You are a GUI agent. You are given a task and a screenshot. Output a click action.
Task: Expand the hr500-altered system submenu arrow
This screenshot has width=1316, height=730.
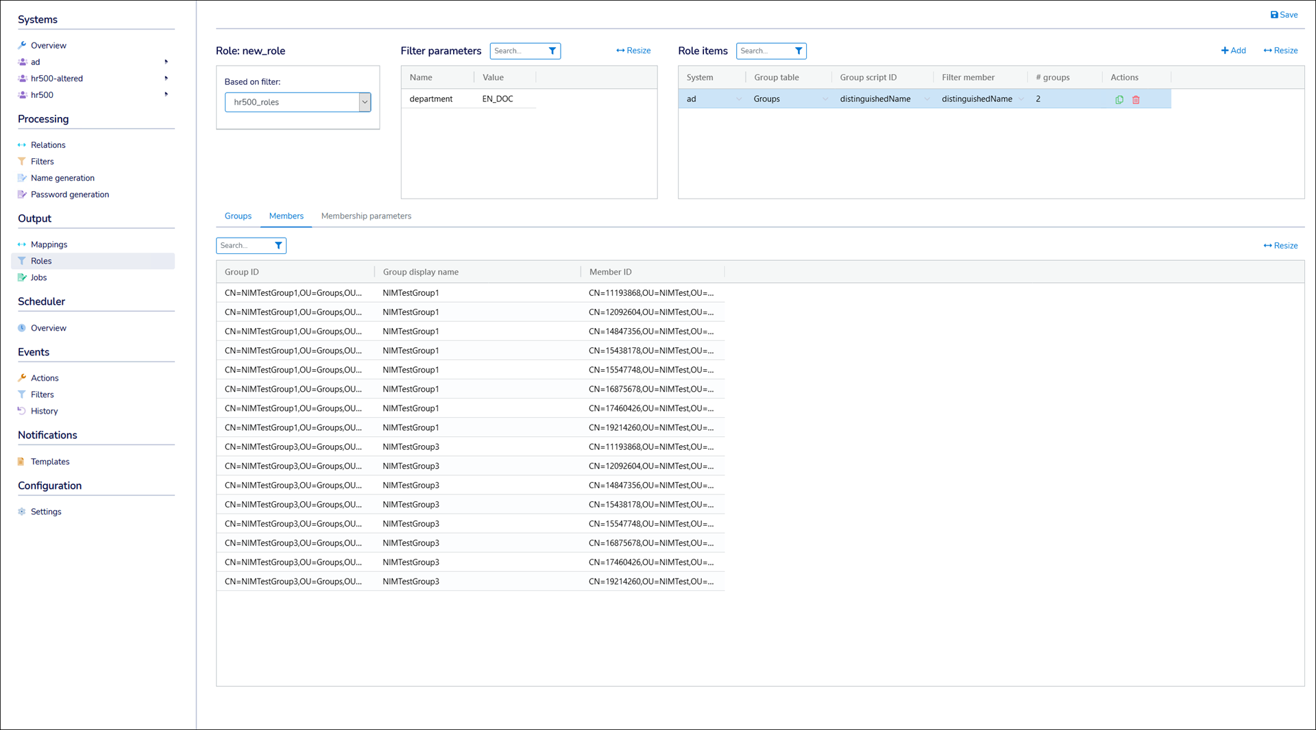[x=166, y=78]
